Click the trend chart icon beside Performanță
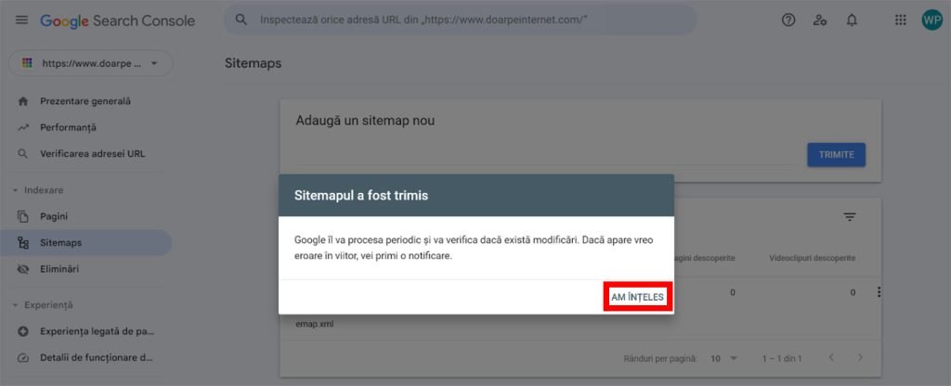Image resolution: width=951 pixels, height=386 pixels. [23, 128]
